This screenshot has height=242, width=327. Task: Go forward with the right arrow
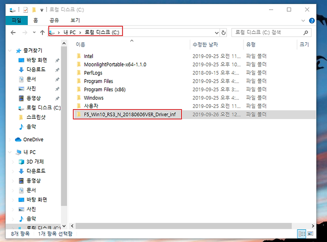click(25, 33)
